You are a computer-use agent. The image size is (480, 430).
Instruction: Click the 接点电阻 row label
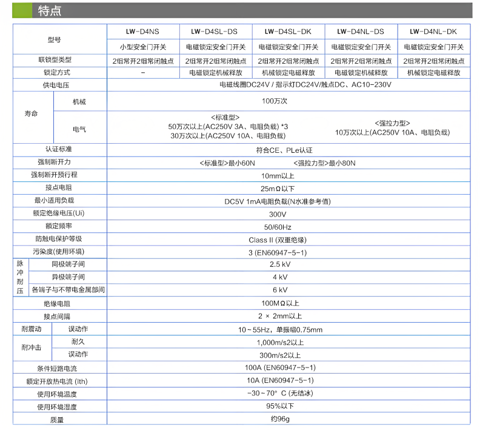(x=59, y=188)
